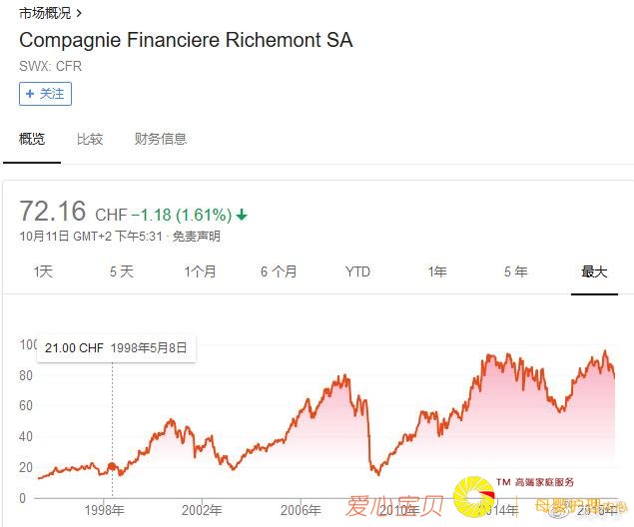634x527 pixels.
Task: Click the 2002年 label on chart axis
Action: pyautogui.click(x=202, y=510)
